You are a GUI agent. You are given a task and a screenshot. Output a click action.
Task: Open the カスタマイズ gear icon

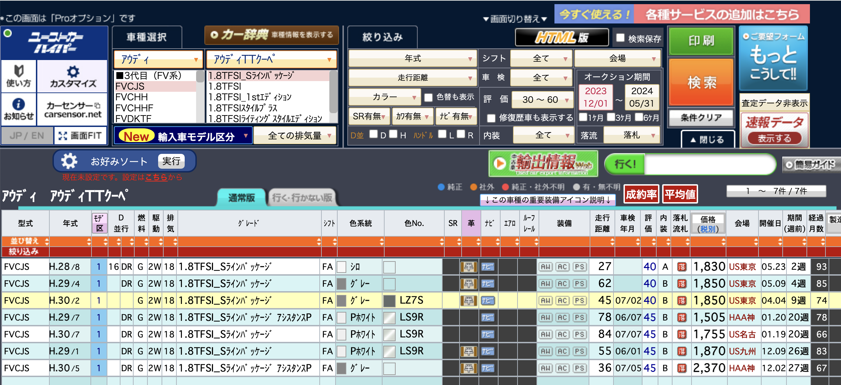tap(72, 76)
